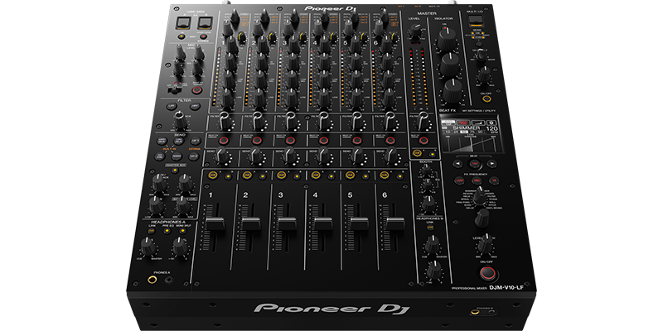The height and width of the screenshot is (331, 663).
Task: Click the TAP tempo button
Action: click(475, 164)
